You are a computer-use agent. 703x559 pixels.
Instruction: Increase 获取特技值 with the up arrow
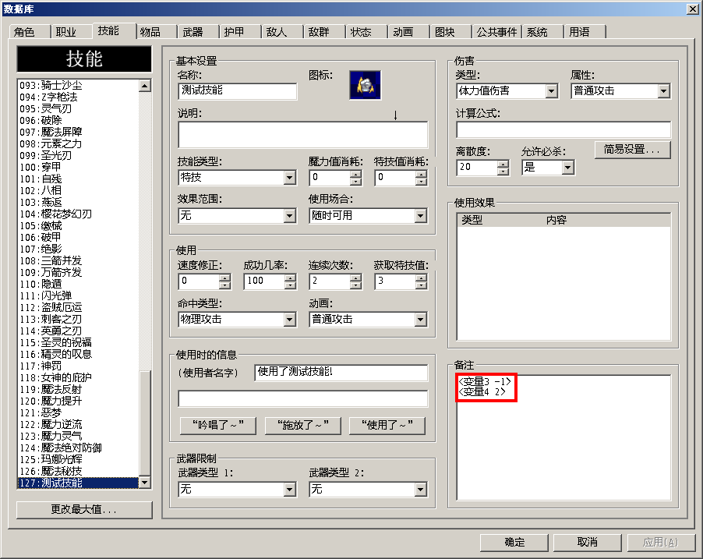click(421, 278)
